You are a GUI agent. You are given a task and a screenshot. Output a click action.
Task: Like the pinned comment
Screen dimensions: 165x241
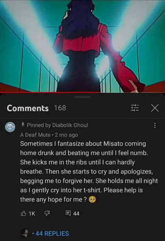pyautogui.click(x=23, y=213)
